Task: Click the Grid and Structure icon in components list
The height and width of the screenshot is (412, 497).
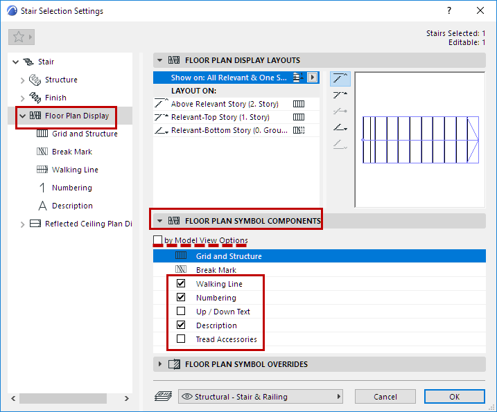Action: tap(181, 256)
